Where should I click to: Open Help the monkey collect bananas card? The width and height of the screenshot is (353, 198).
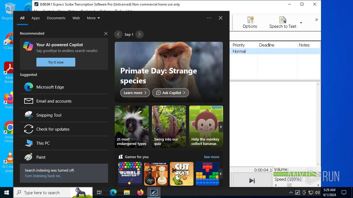[x=206, y=127]
